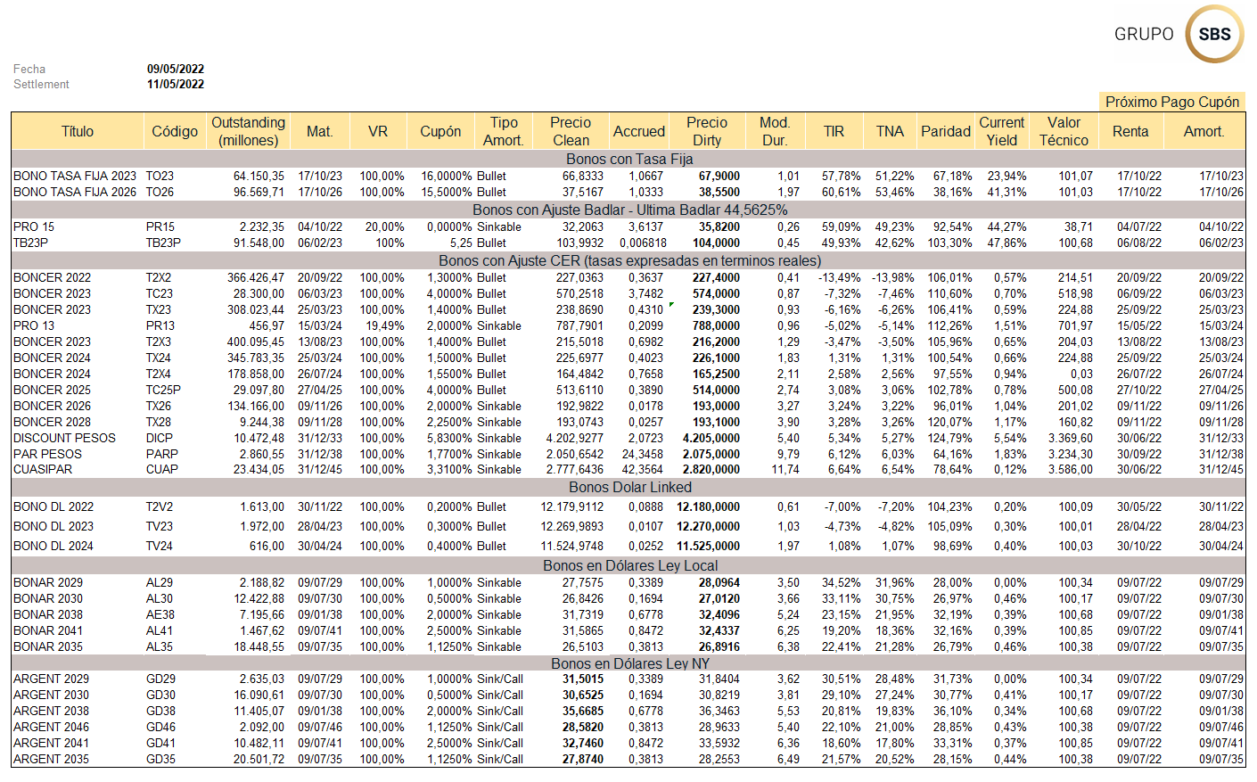Click the Bonos Dolar Linked section
This screenshot has width=1257, height=782.
coord(628,487)
